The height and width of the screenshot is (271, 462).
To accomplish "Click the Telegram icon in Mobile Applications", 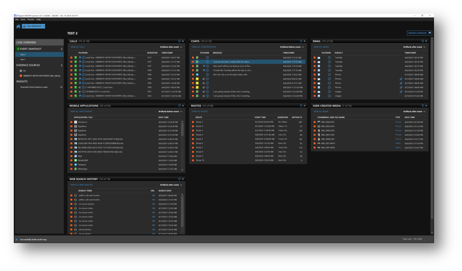I will [x=76, y=165].
